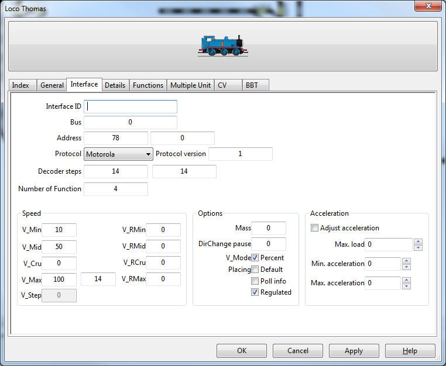Open the Protocol dropdown set to Motorola

point(118,154)
